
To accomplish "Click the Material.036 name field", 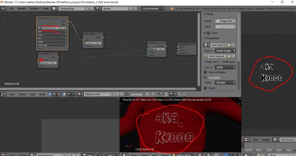I will (97, 94).
